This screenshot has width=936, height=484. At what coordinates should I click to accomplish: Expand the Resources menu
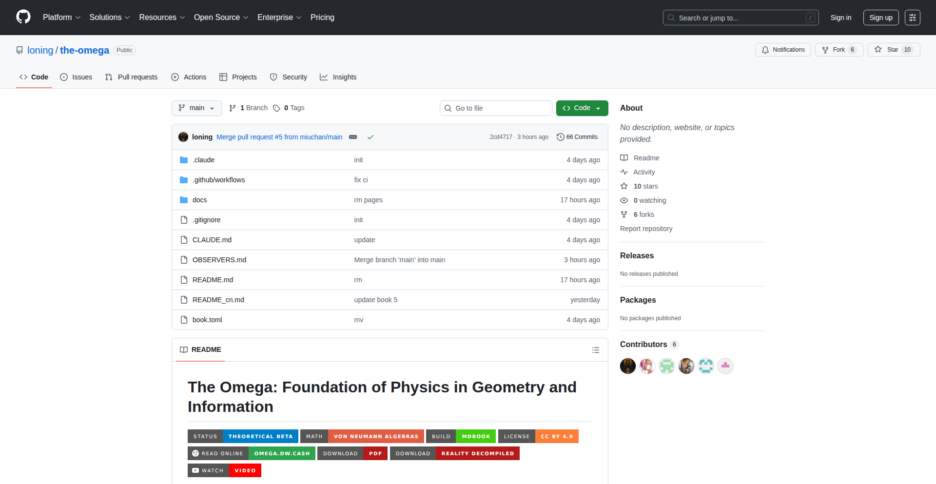(162, 18)
